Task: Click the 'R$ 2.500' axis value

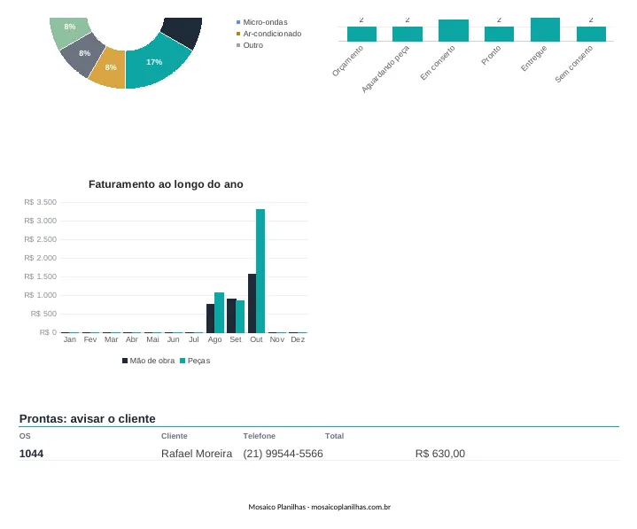Action: pos(40,240)
